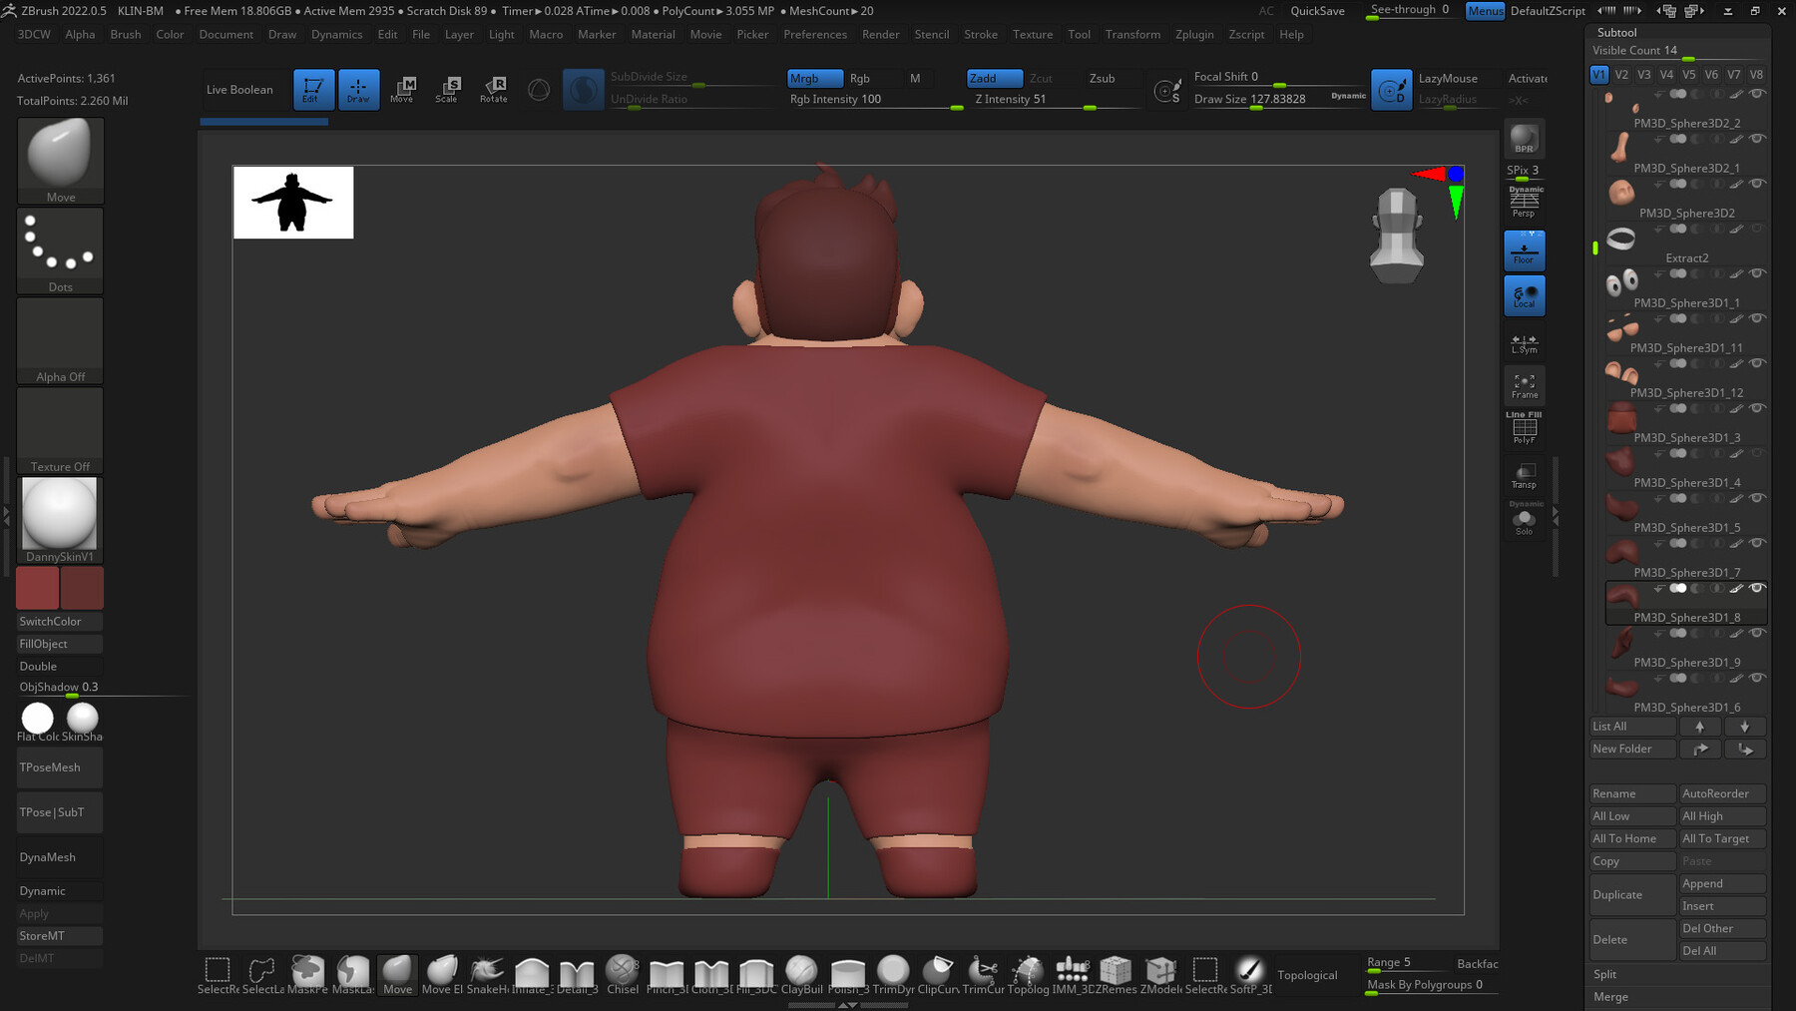Pick the TrimDynamic brush
1796x1011 pixels.
click(893, 974)
